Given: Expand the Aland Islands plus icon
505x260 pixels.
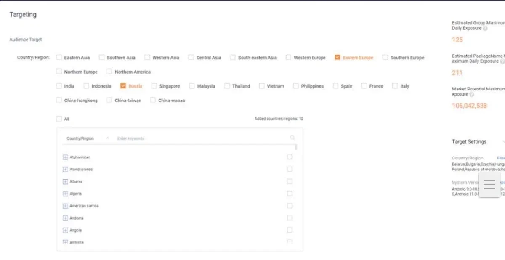Looking at the screenshot, I should click(65, 170).
